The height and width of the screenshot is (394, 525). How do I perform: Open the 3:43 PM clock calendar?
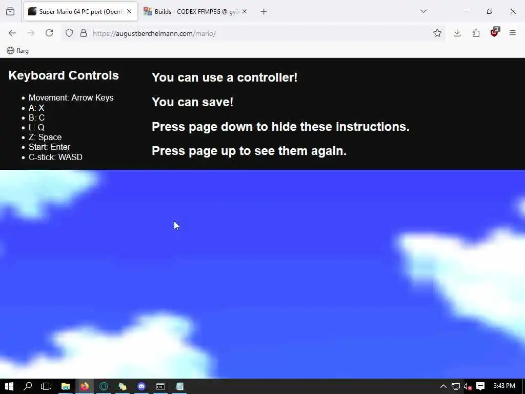click(504, 386)
